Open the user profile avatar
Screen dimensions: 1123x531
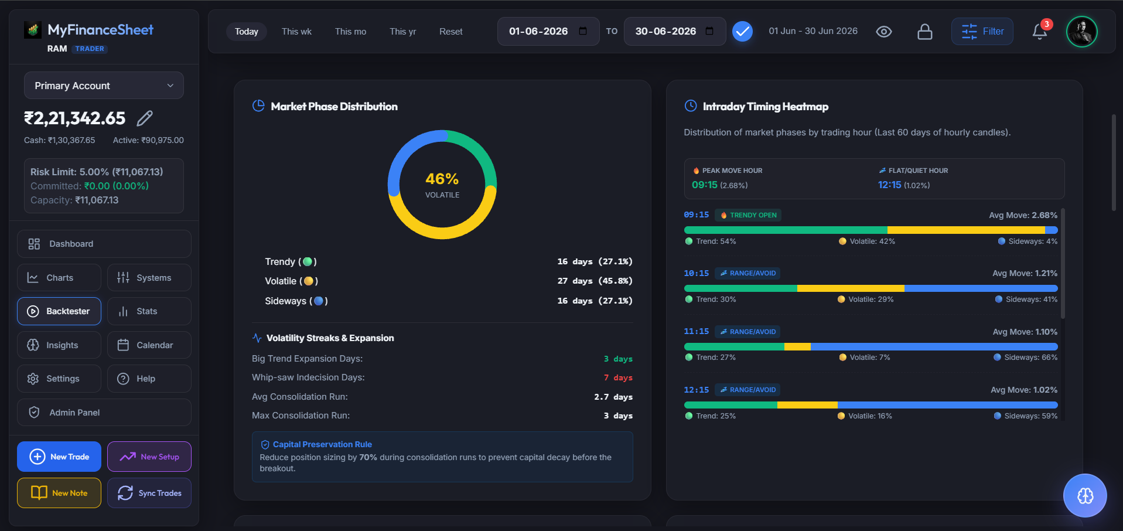(x=1081, y=32)
